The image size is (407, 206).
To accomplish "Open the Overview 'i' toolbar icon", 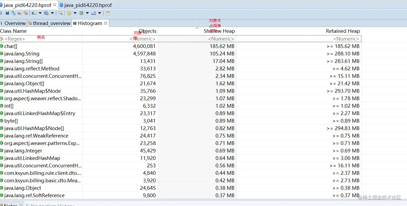I will click(x=1, y=13).
